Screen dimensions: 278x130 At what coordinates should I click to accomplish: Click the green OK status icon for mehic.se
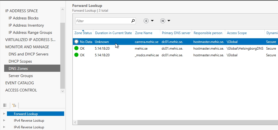[77, 48]
